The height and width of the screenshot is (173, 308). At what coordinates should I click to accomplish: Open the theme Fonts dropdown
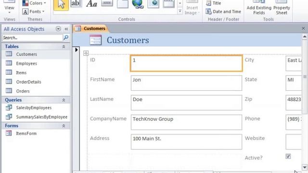point(33,12)
